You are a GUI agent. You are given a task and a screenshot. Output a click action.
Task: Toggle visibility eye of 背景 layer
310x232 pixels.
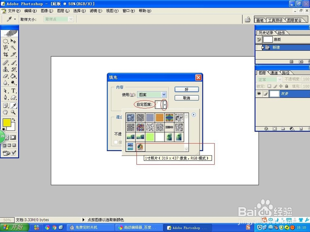[259, 93]
